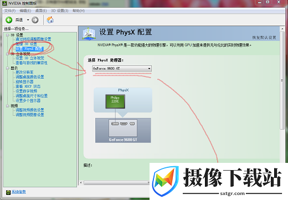Open the 系统信息 link
Screen dimensions: 288x200
[x=19, y=192]
